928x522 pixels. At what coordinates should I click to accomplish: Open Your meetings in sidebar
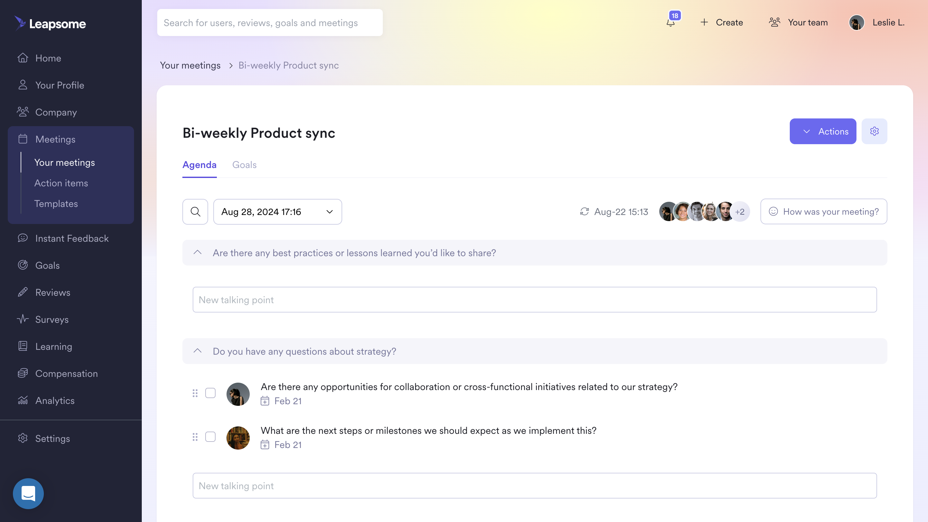pyautogui.click(x=64, y=162)
